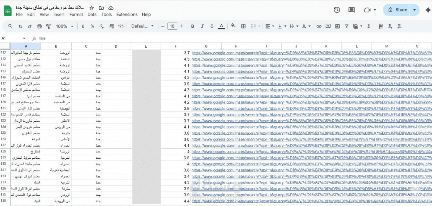Star this spreadsheet document

[x=92, y=8]
